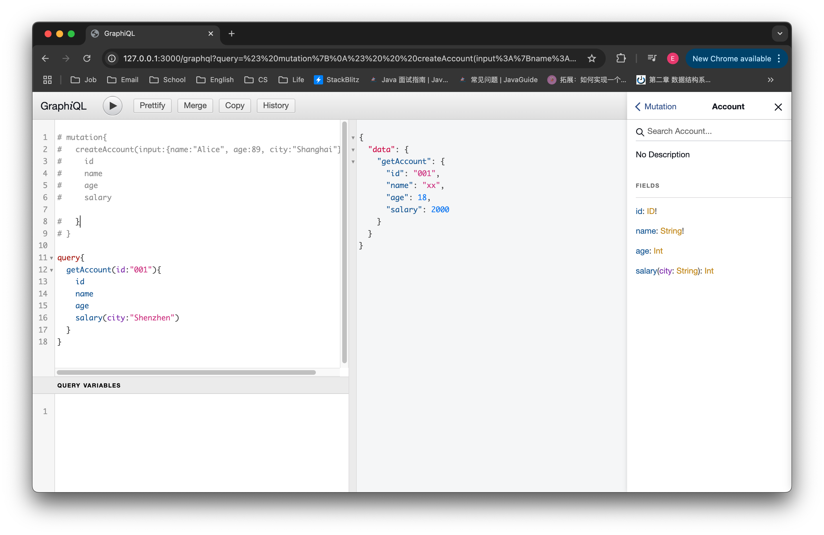Click the Prettify button

pyautogui.click(x=152, y=106)
